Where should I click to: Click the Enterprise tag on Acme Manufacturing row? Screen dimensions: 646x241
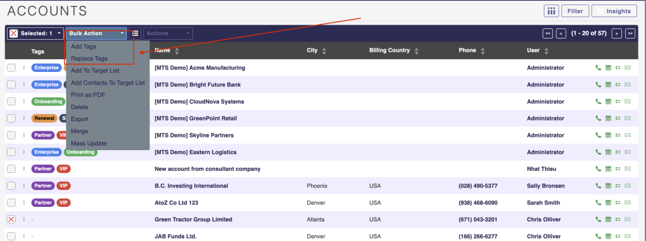(47, 68)
